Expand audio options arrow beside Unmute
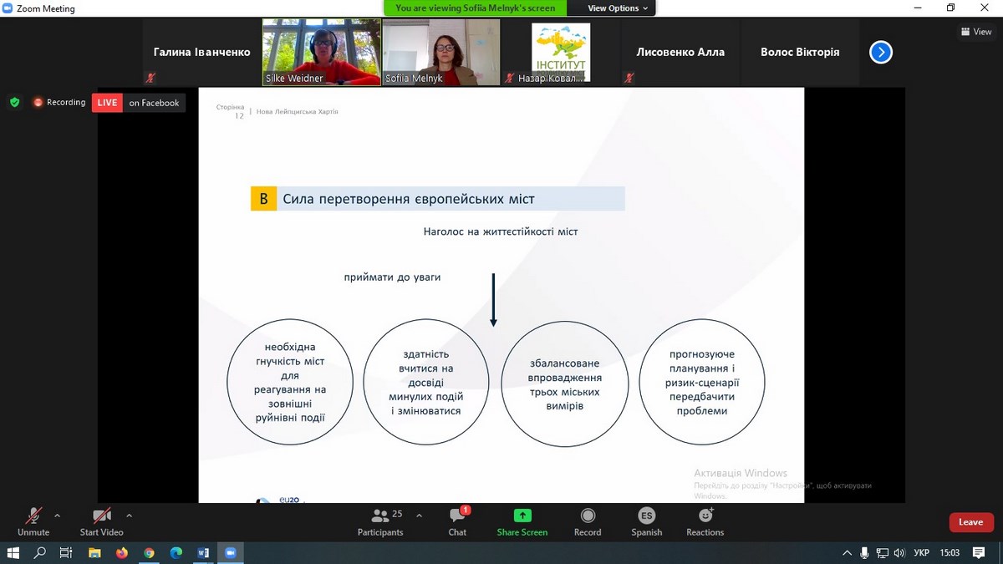Screen dimensions: 1003x564 (57, 516)
